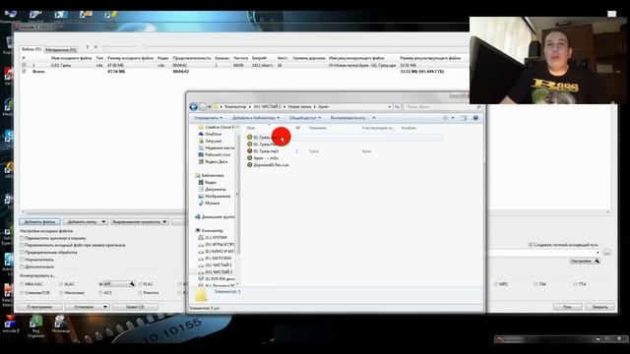Open the Reg Organizer desktop shortcut

click(x=35, y=325)
